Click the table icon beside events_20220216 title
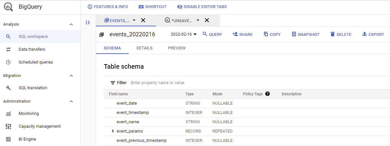 [x=102, y=34]
